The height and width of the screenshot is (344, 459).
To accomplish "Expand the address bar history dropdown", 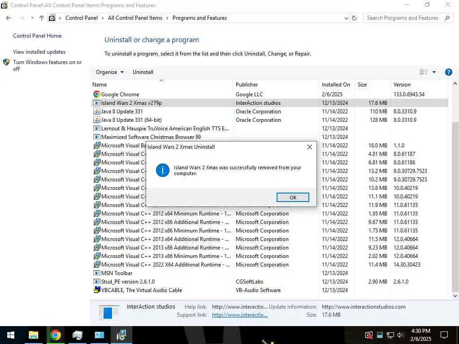I will pos(346,18).
